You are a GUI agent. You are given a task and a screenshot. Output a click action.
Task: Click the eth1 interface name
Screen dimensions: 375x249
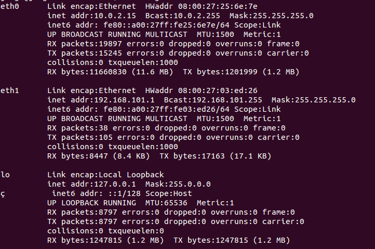(x=9, y=90)
